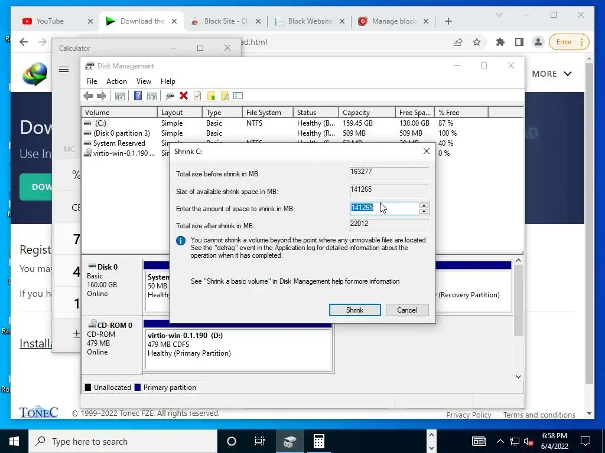Viewport: 605px width, 453px height.
Task: Click Cancel in Shrink dialog
Action: coord(407,310)
